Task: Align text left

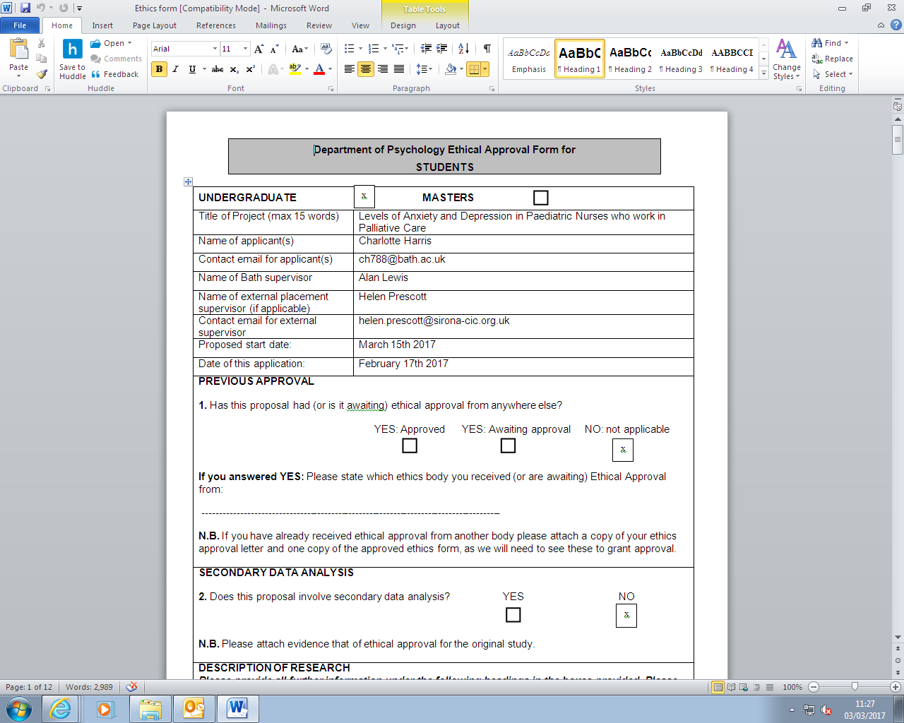Action: (349, 69)
